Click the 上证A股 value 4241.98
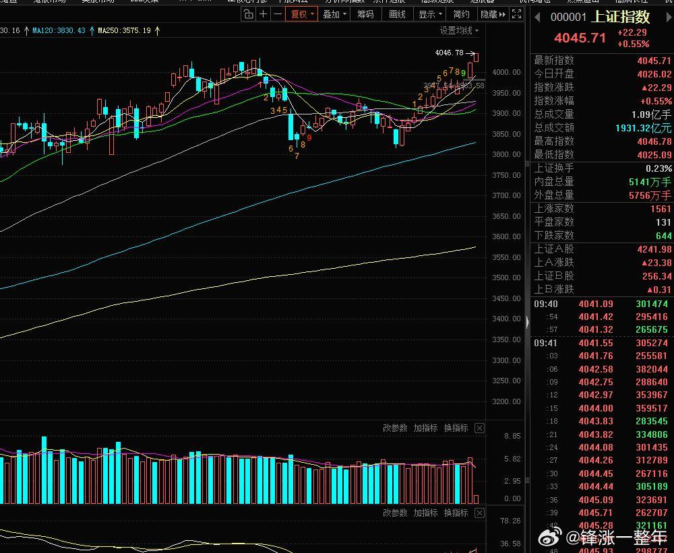Screen dimensions: 674x553 click(x=654, y=249)
